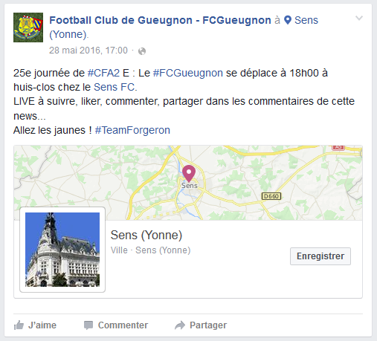377x341 pixels.
Task: Follow the #TeamForgeron hashtag
Action: [132, 130]
